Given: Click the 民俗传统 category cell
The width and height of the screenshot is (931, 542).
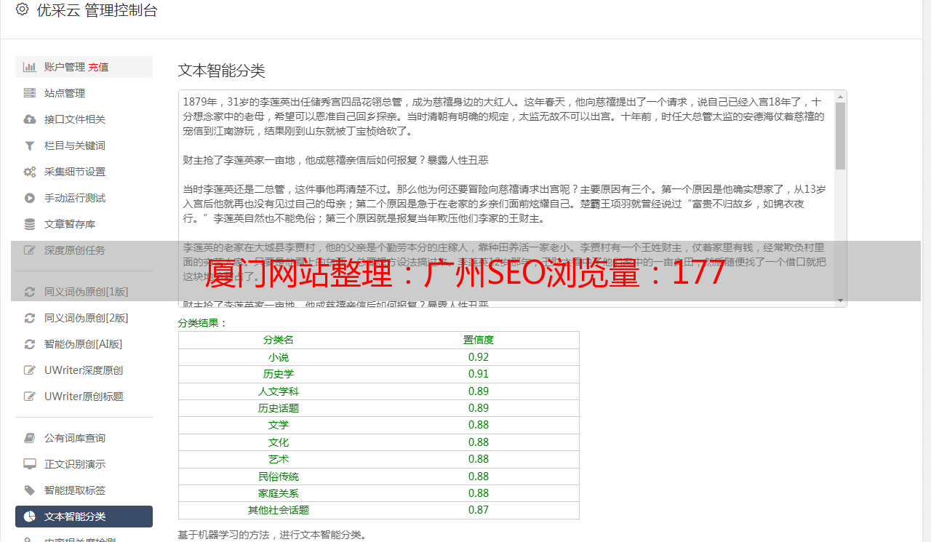Looking at the screenshot, I should 279,477.
